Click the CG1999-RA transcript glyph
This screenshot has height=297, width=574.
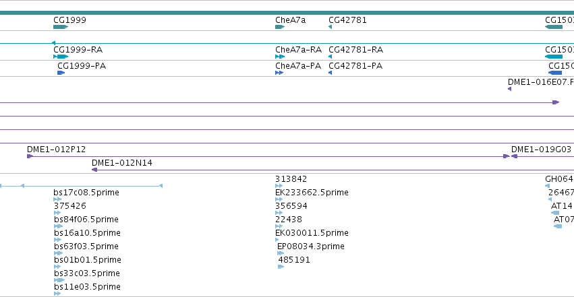coord(61,57)
